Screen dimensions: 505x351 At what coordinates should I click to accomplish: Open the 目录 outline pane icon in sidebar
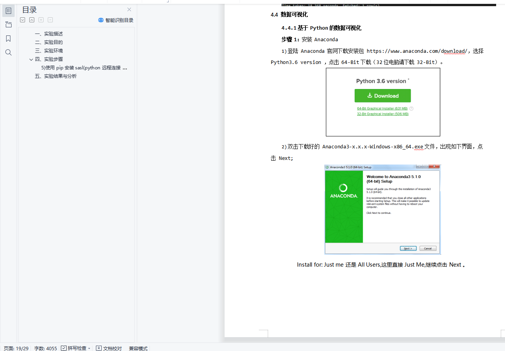[x=8, y=11]
